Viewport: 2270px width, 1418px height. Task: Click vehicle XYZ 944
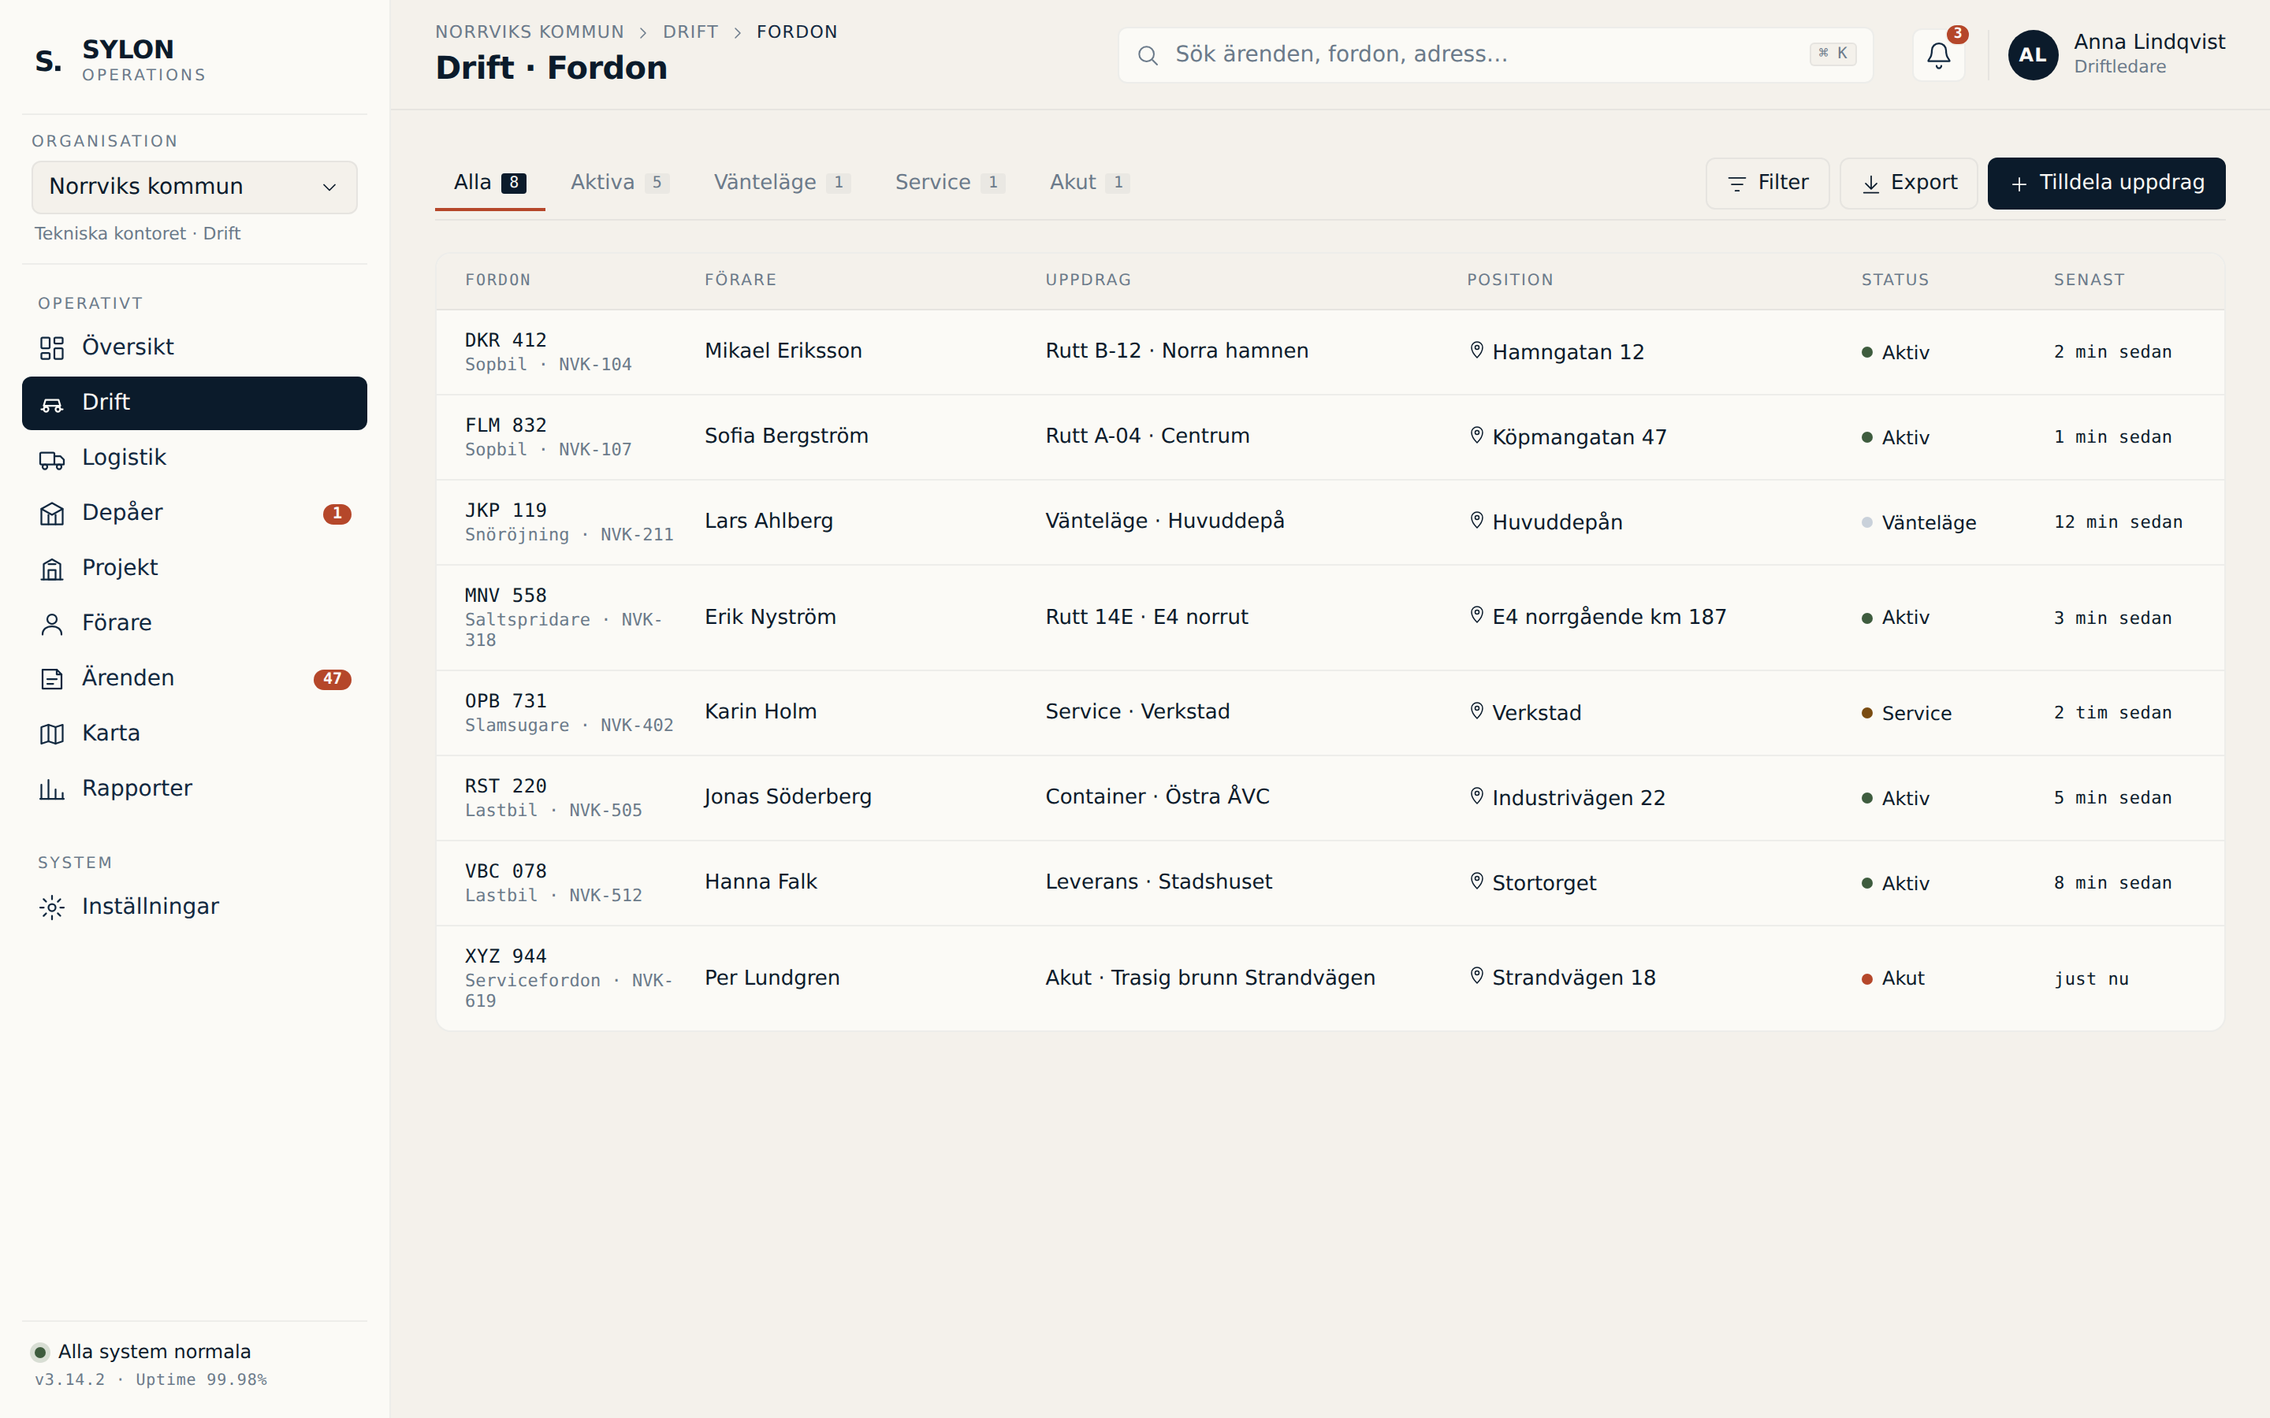[x=505, y=956]
